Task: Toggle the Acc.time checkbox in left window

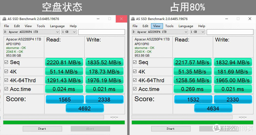Action: [6, 89]
